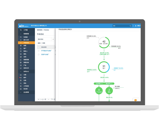Click the 商机客户 2 pill label
Screen dimensions: 159x124
[x=109, y=84]
